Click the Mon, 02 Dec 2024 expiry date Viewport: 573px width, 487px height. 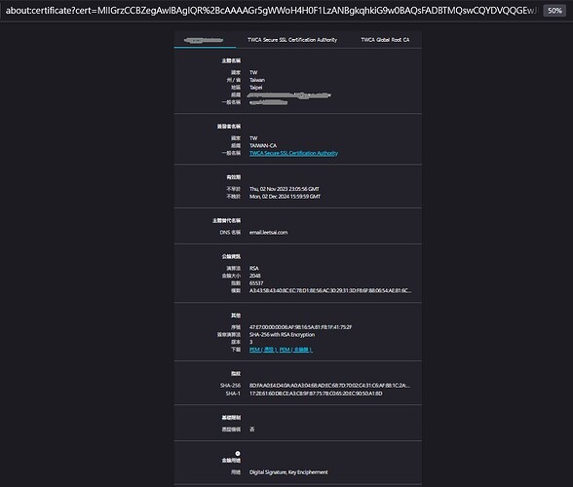285,197
